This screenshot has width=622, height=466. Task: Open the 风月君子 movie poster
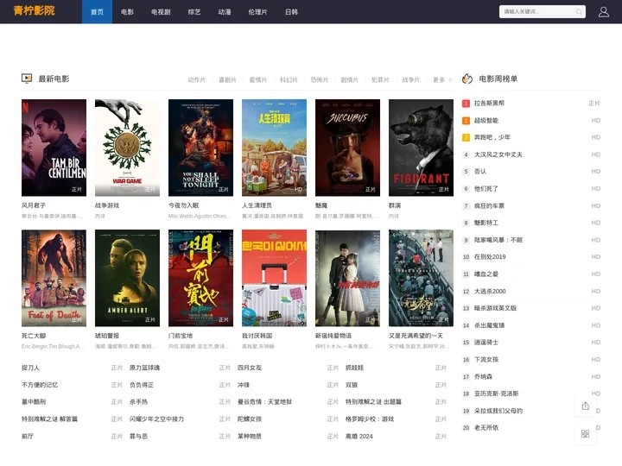(54, 148)
